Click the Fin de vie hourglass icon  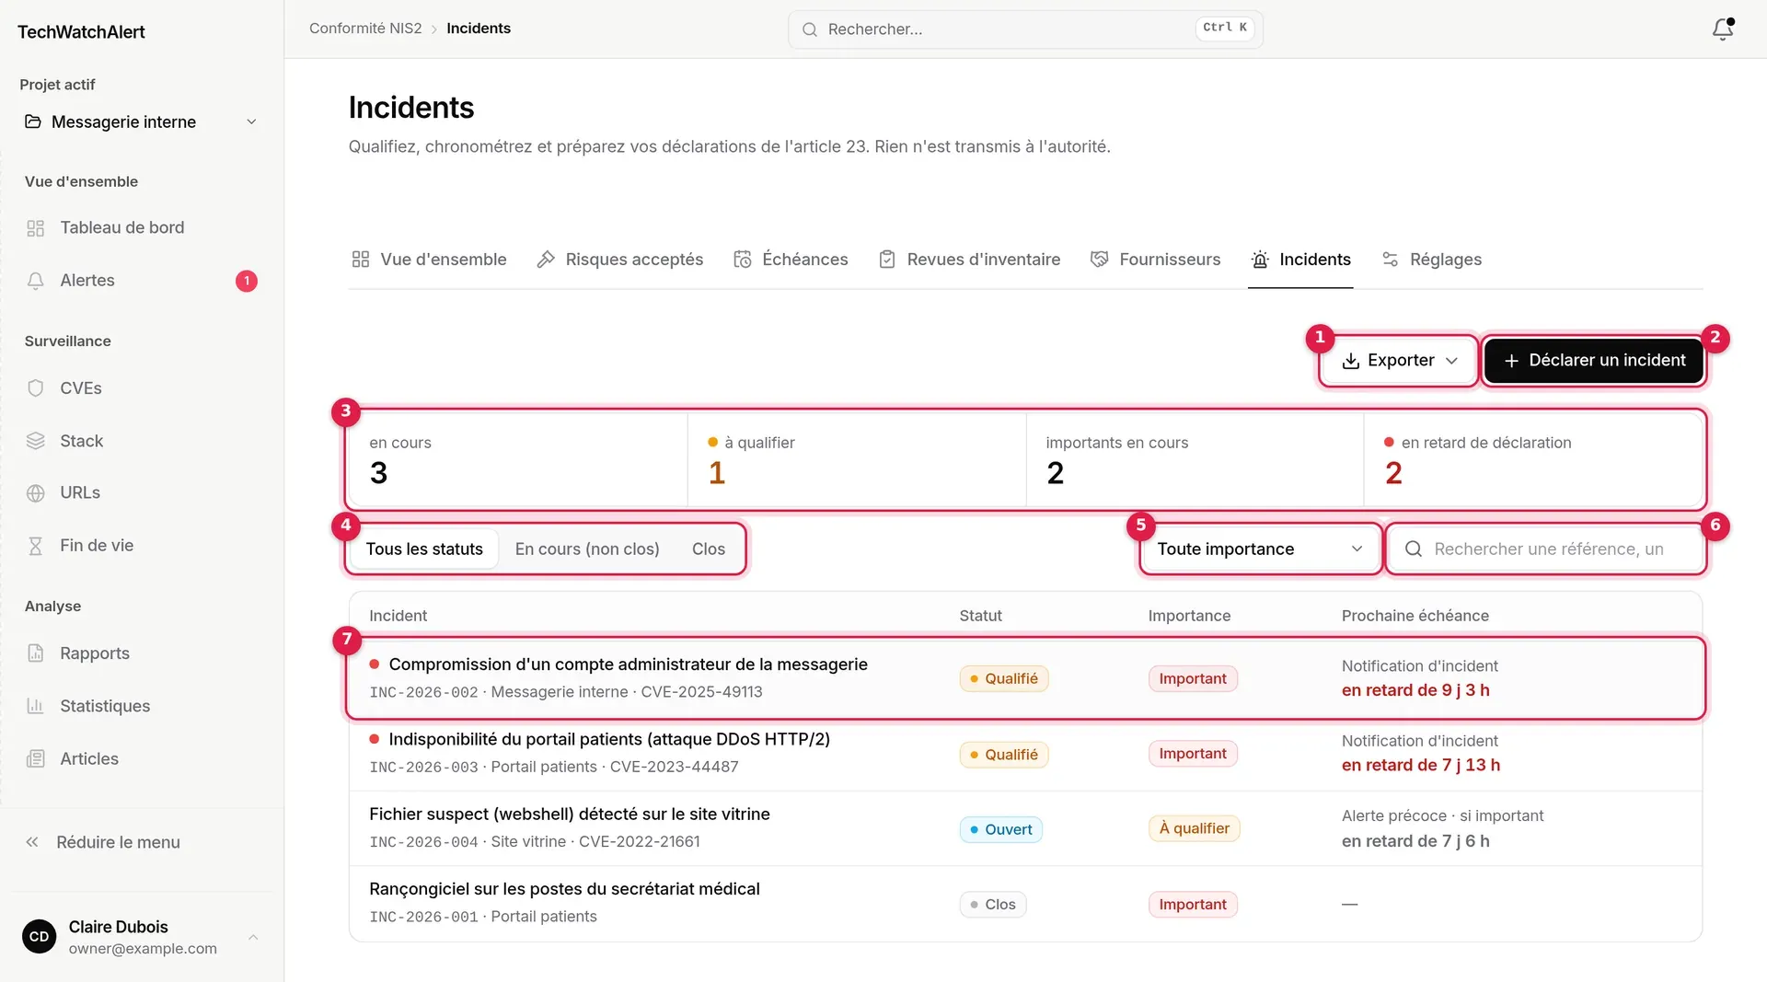pyautogui.click(x=36, y=546)
